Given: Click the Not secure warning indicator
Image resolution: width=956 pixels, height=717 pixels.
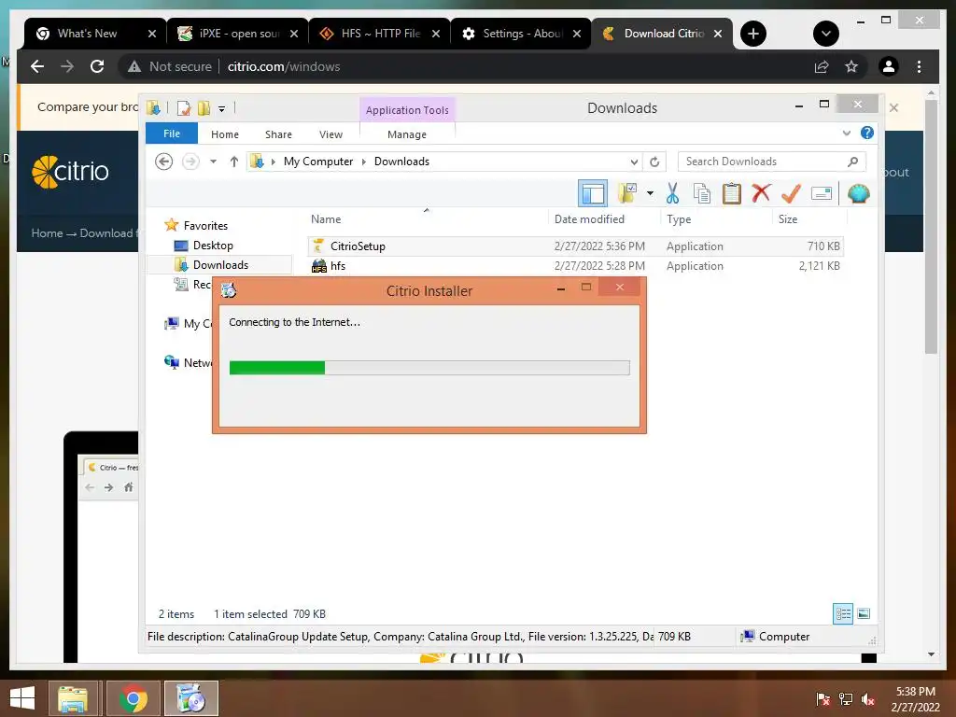Looking at the screenshot, I should click(169, 66).
